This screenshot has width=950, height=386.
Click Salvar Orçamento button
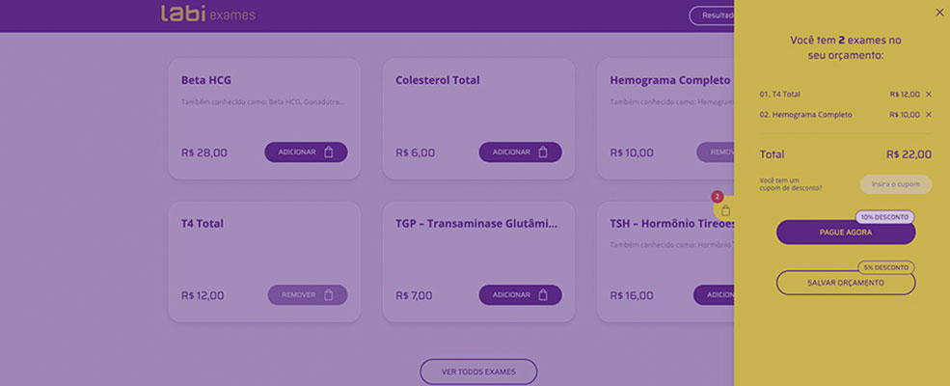coord(846,283)
